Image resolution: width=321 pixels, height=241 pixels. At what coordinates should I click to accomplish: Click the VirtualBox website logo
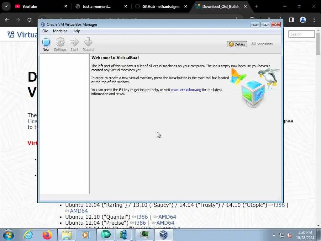(23, 35)
